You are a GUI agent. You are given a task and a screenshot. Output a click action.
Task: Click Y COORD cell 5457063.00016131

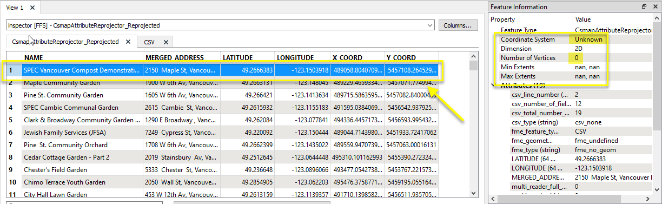tap(411, 145)
